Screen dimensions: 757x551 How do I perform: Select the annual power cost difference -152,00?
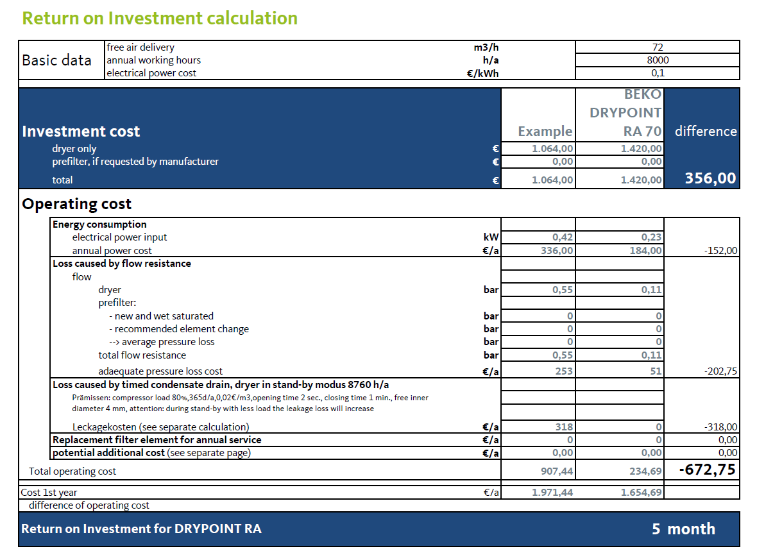pos(702,250)
